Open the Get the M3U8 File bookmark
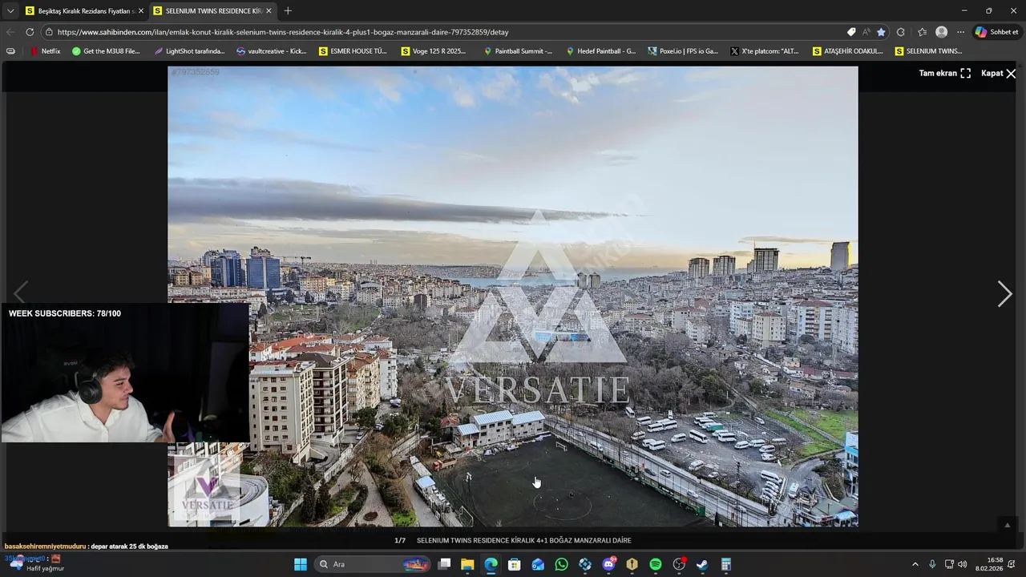Image resolution: width=1026 pixels, height=577 pixels. (106, 51)
